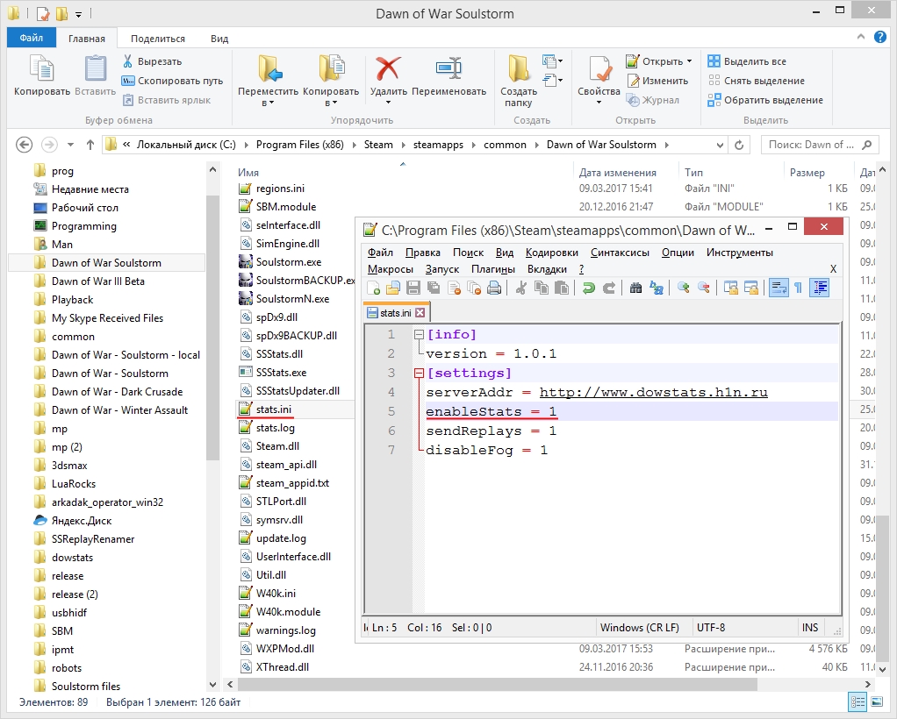
Task: Click horizontal scrollbar in file list
Action: pos(497,684)
